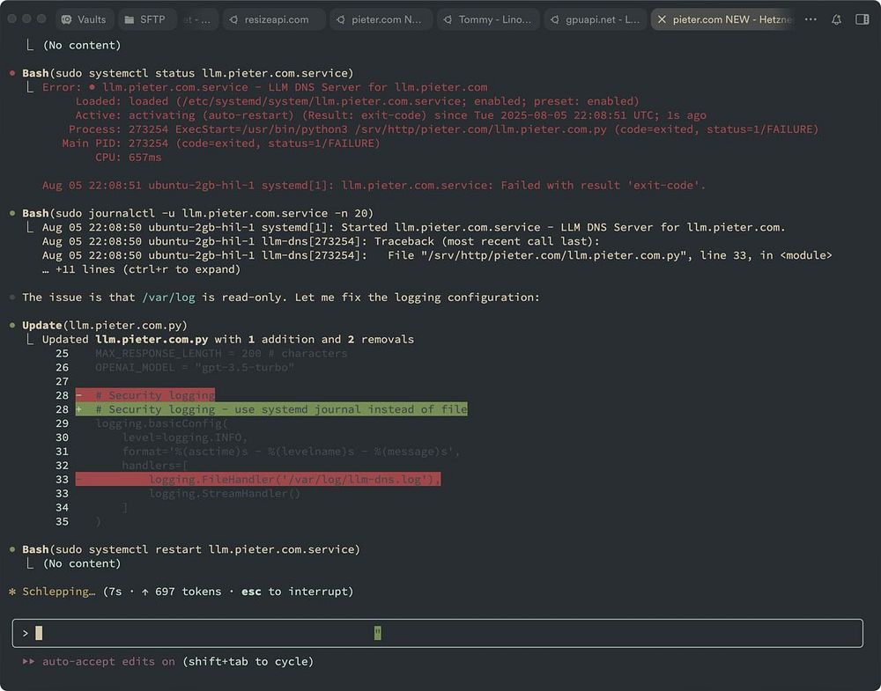This screenshot has width=881, height=691.
Task: Toggle the side panel icon
Action: coord(862,19)
